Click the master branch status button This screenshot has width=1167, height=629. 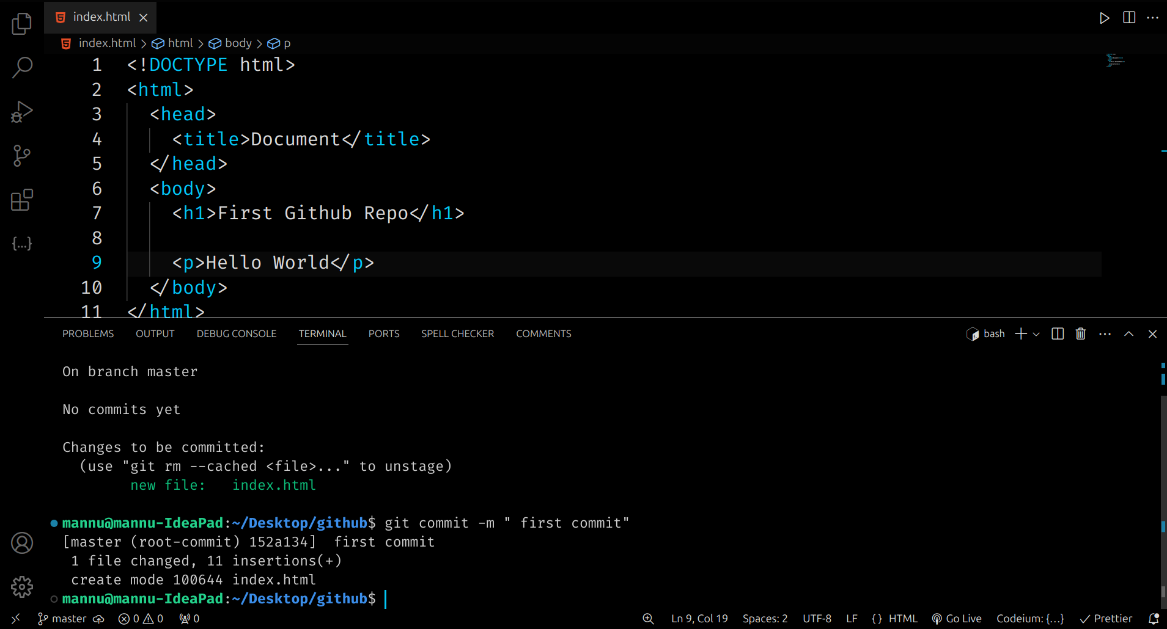pos(62,619)
